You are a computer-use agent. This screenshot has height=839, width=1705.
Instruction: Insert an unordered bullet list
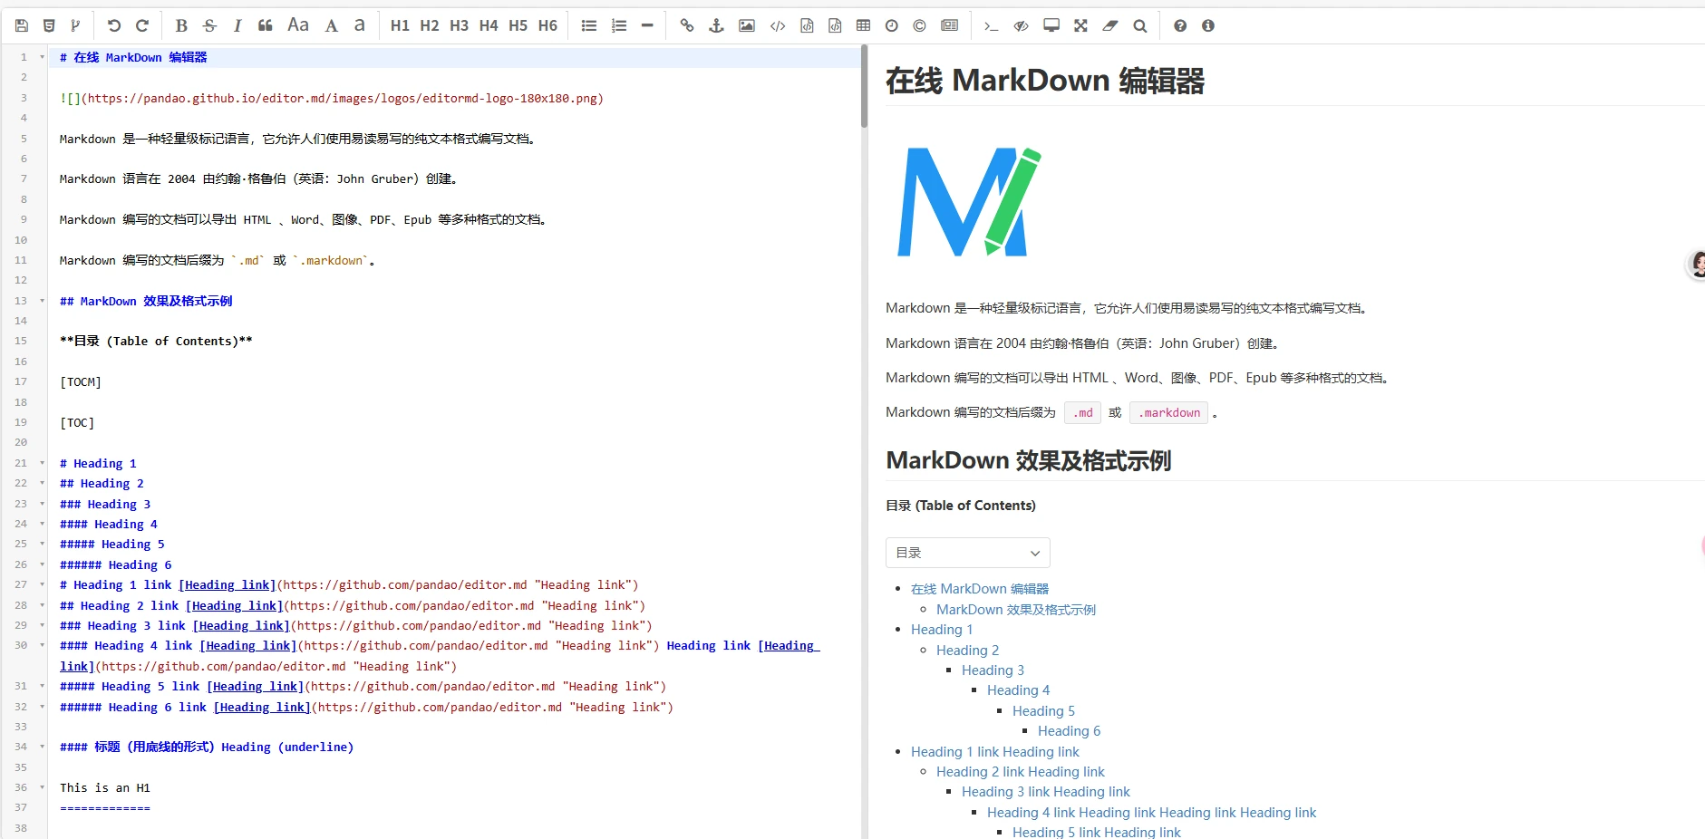[589, 25]
